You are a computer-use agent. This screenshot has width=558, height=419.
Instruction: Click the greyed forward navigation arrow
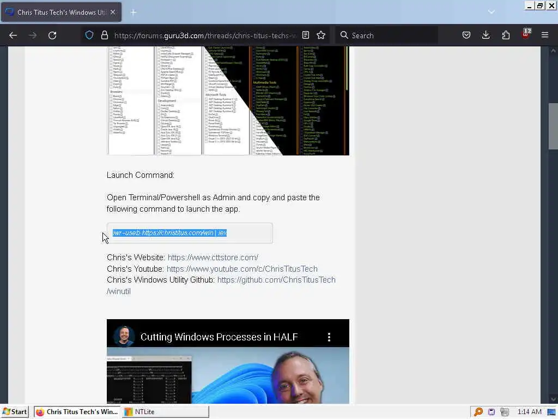pyautogui.click(x=33, y=35)
